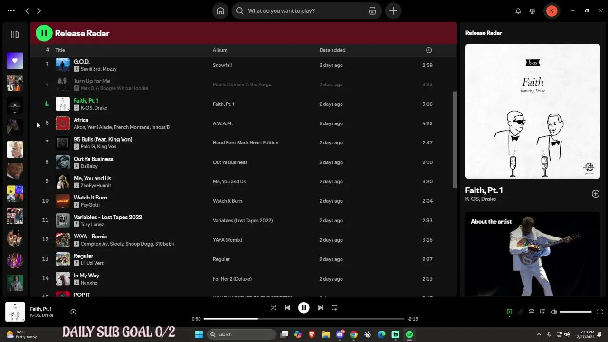Open the profile avatar K menu
This screenshot has width=608, height=342.
551,11
